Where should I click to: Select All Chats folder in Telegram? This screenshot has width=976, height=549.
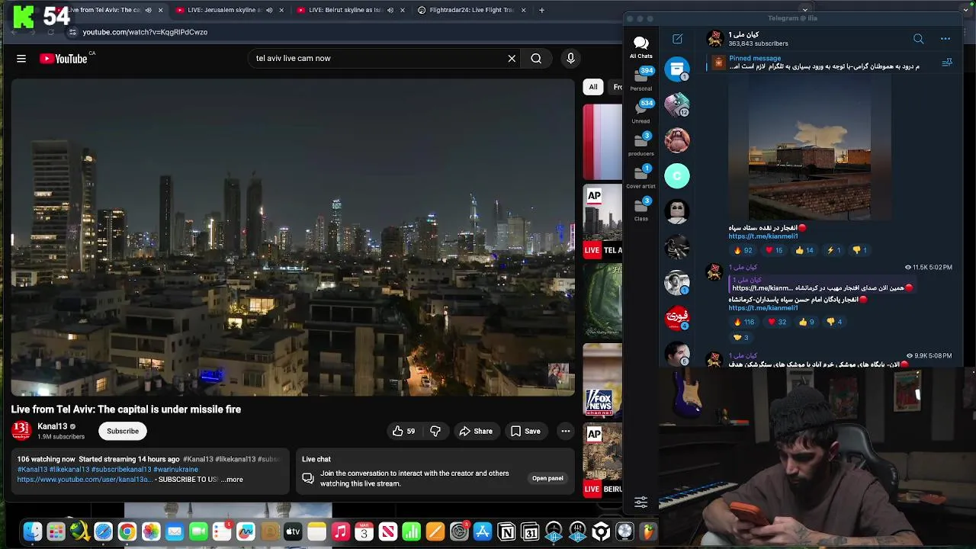pyautogui.click(x=640, y=47)
